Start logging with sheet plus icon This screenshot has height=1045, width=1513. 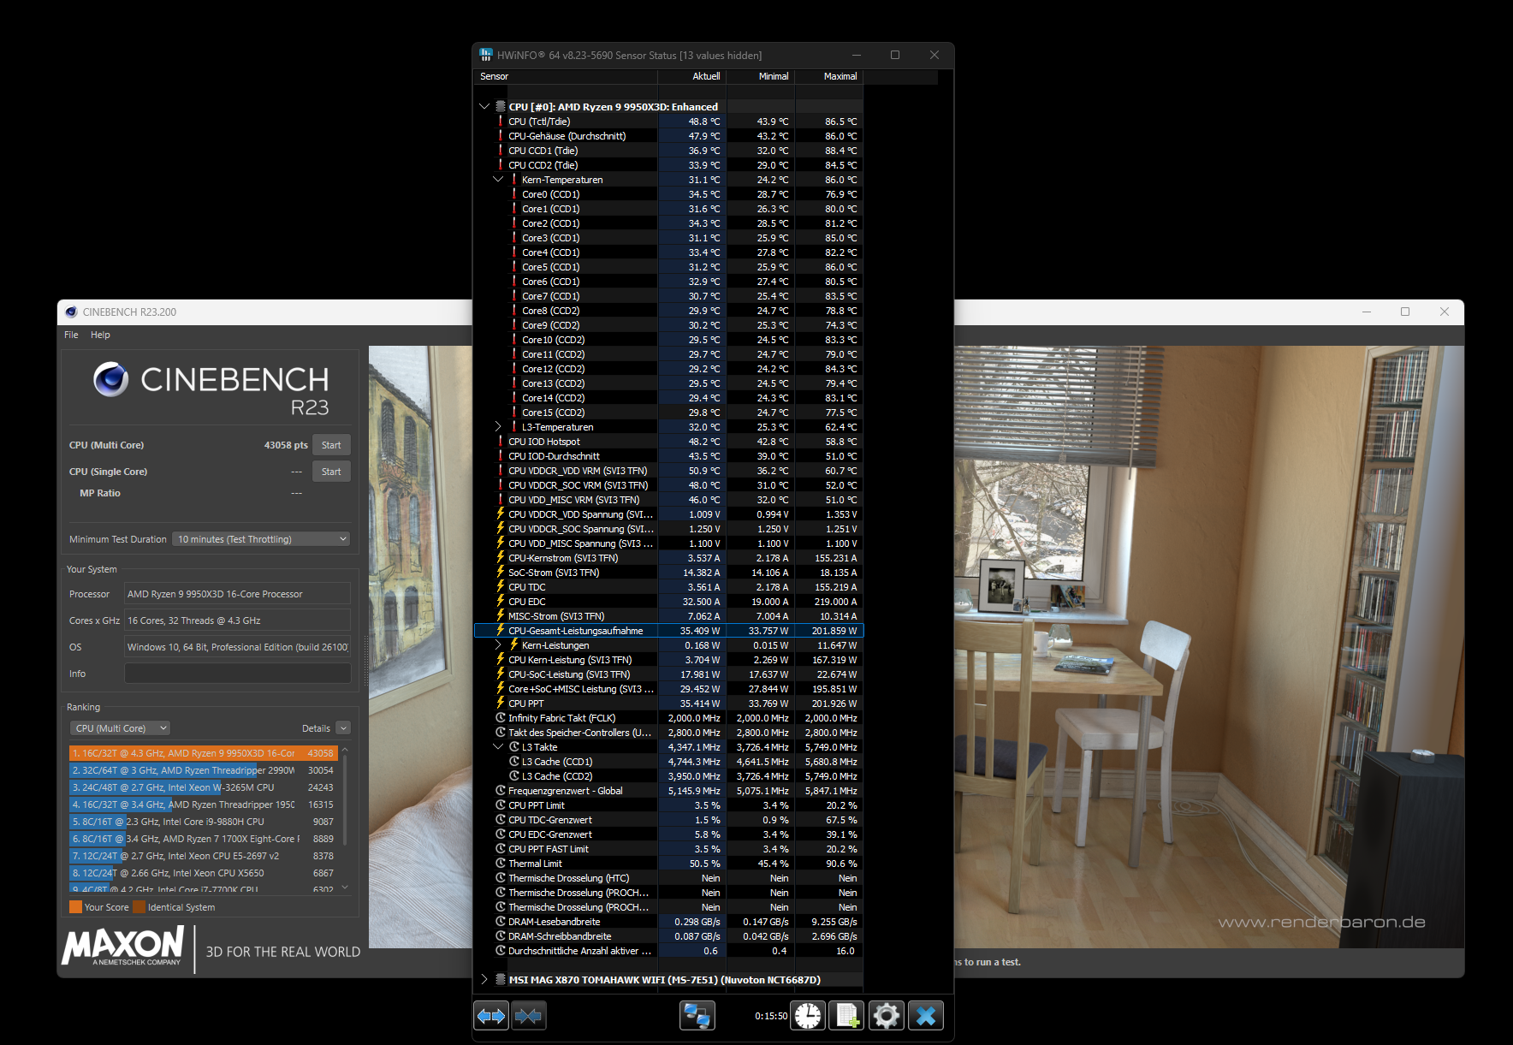click(x=847, y=1016)
